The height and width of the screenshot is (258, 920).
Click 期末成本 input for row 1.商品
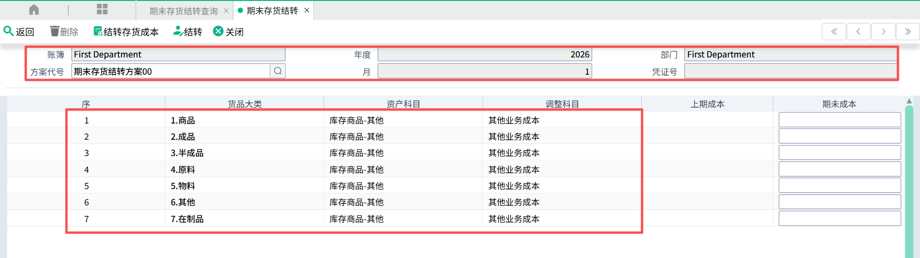(x=839, y=120)
